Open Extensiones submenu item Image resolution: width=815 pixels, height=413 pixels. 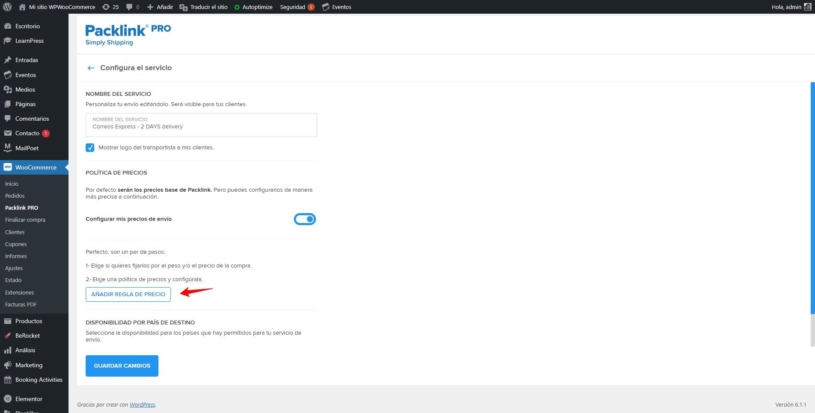(20, 292)
